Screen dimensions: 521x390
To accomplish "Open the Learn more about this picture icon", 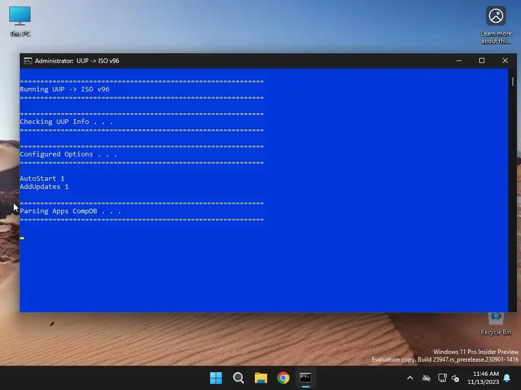I will (x=496, y=25).
